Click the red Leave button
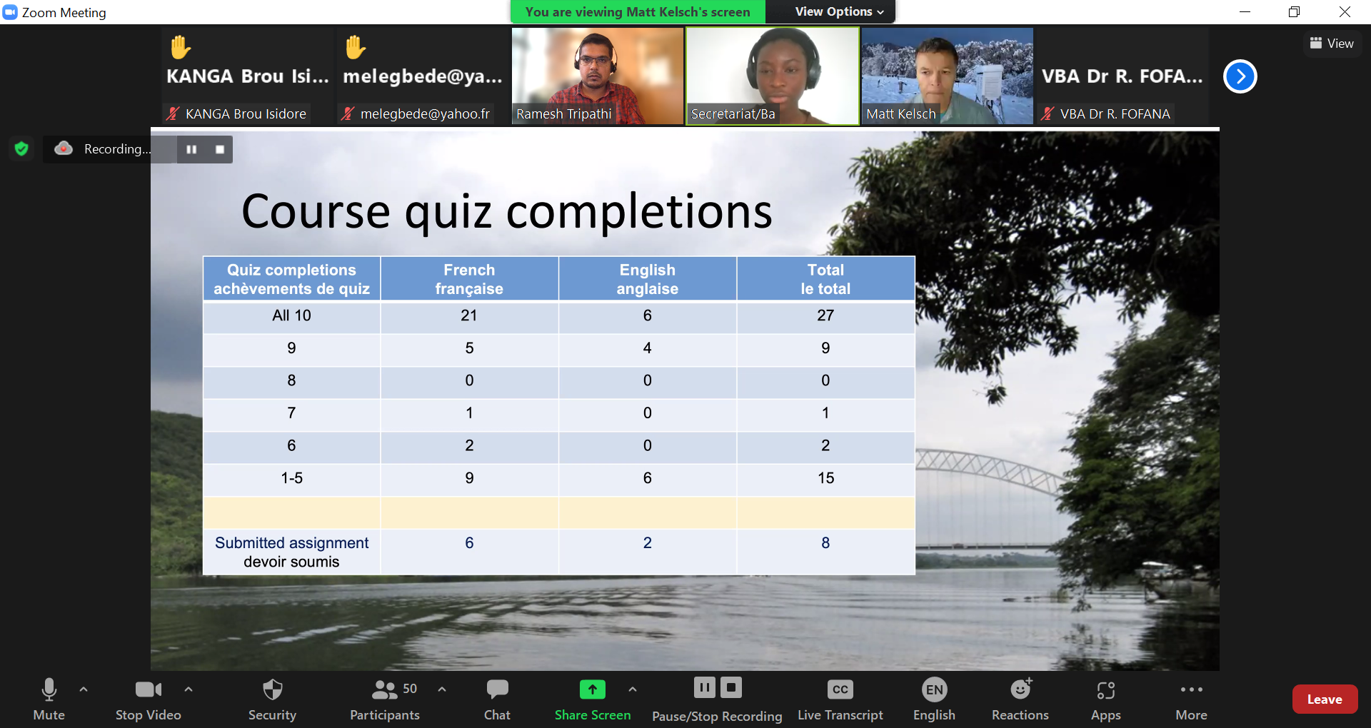The image size is (1371, 728). click(1325, 699)
